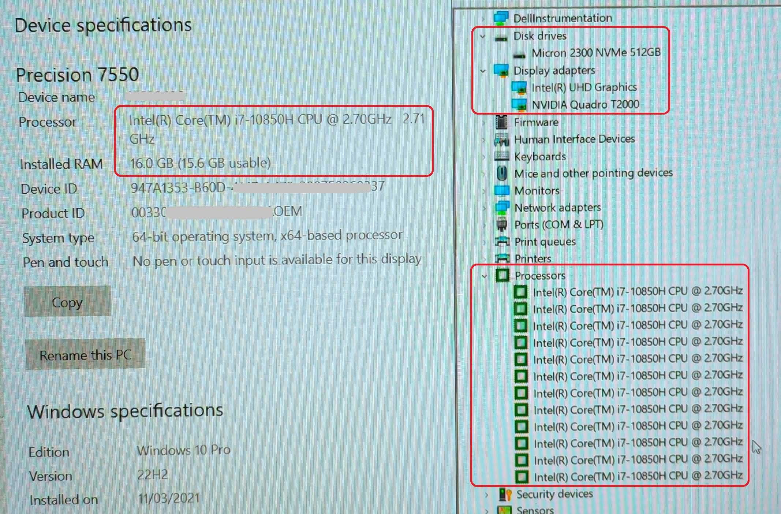Expand the Security devices category

pos(486,495)
